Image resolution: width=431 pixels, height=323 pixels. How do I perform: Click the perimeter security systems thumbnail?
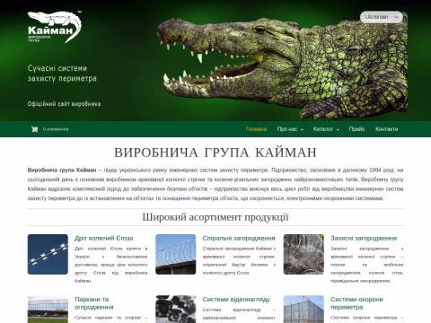click(303, 310)
